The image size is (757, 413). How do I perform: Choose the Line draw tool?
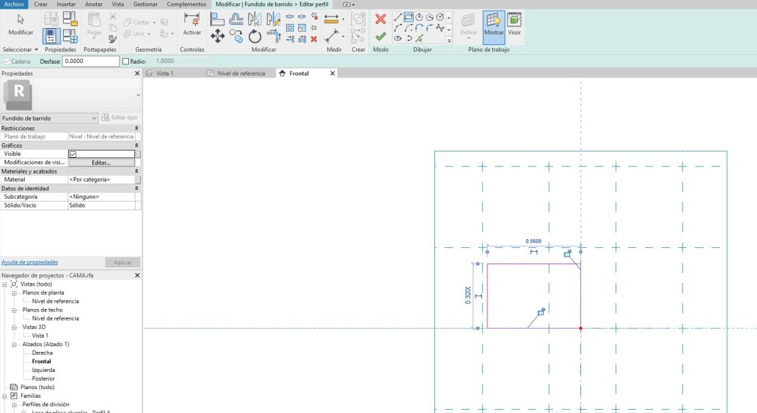pyautogui.click(x=398, y=17)
